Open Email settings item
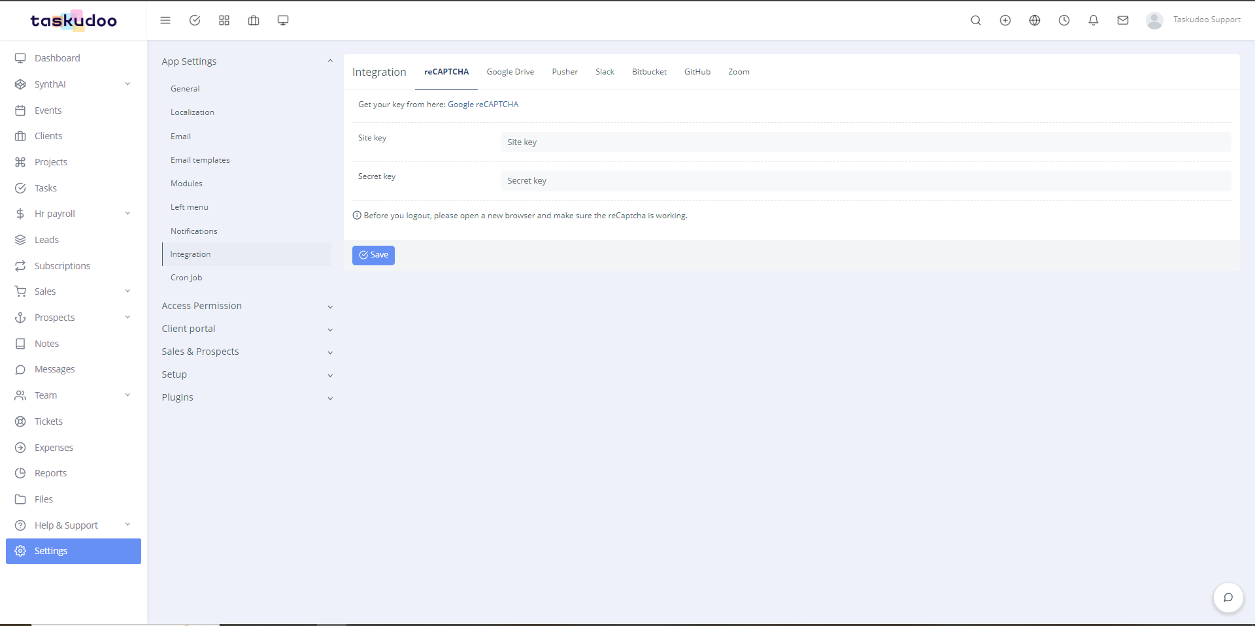 pyautogui.click(x=180, y=137)
